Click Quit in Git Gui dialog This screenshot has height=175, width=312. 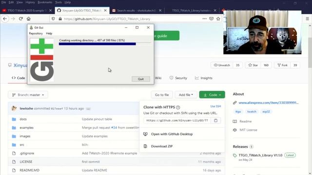pyautogui.click(x=141, y=79)
